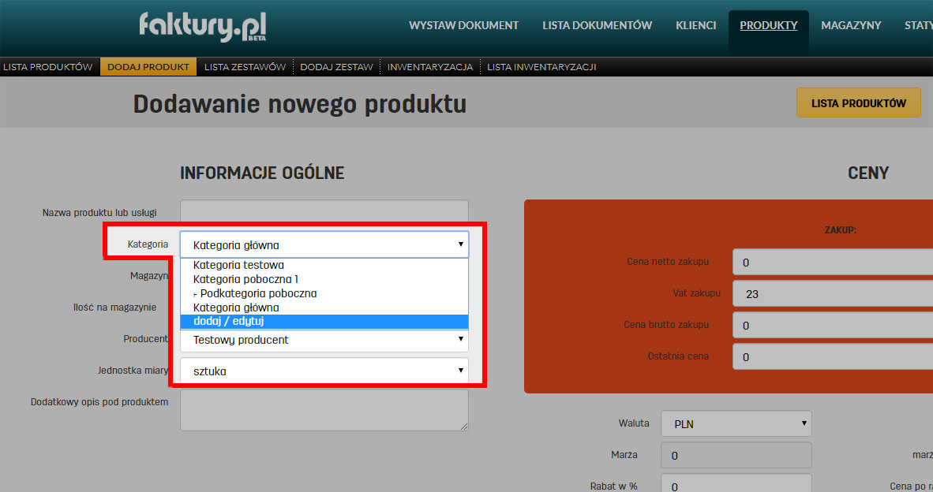933x492 pixels.
Task: Open the "Testowy producent" producer dropdown
Action: tap(324, 339)
